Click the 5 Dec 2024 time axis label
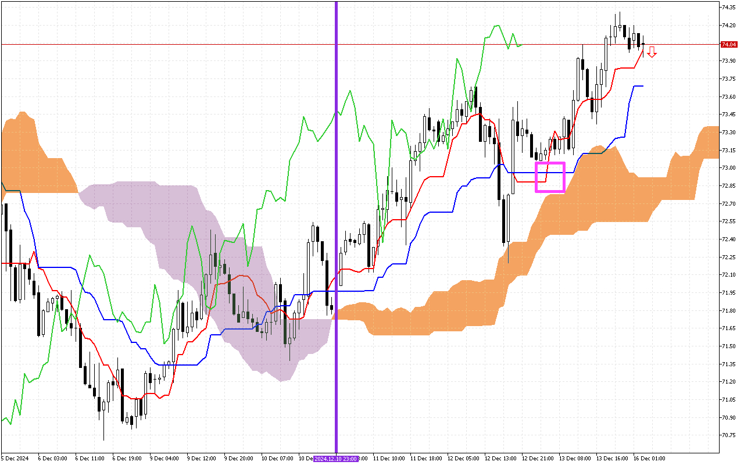The width and height of the screenshot is (744, 465). pos(14,459)
